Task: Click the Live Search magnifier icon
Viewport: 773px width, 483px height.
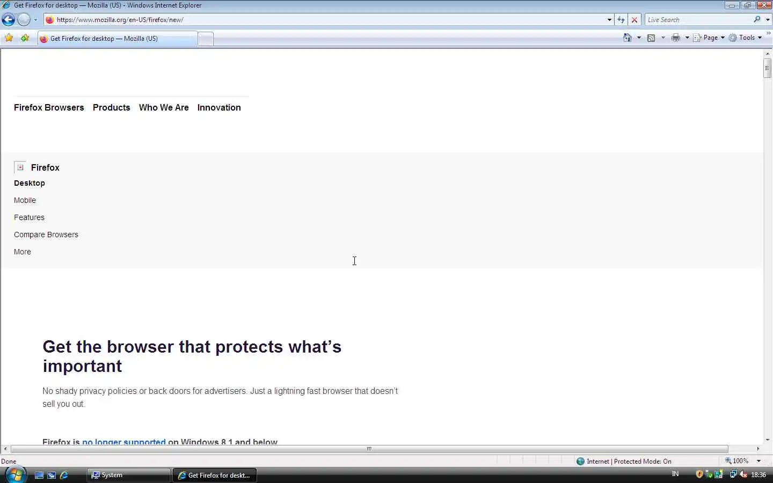Action: coord(757,19)
